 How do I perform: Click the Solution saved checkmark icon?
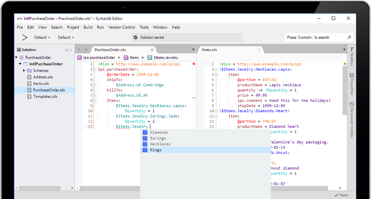[136, 37]
